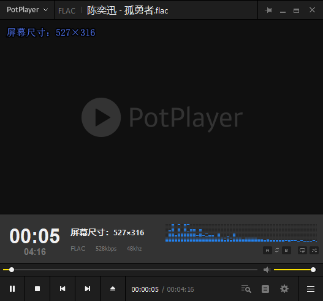Open the playlist search icon
Viewport: 323px width, 301px height.
tap(246, 289)
